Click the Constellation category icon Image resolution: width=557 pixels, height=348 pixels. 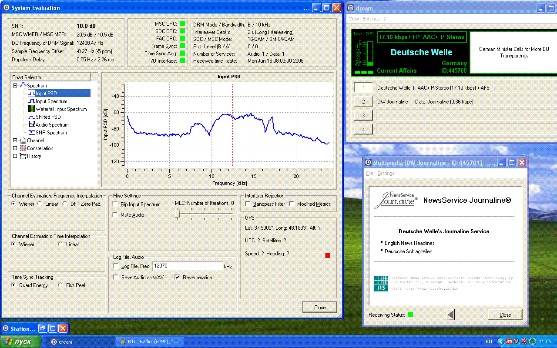23,148
